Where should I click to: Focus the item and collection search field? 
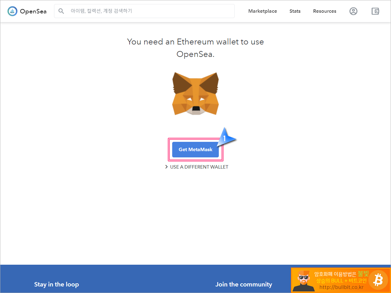point(144,11)
